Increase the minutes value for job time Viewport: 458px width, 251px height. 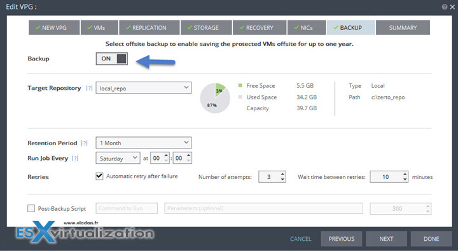pos(189,155)
